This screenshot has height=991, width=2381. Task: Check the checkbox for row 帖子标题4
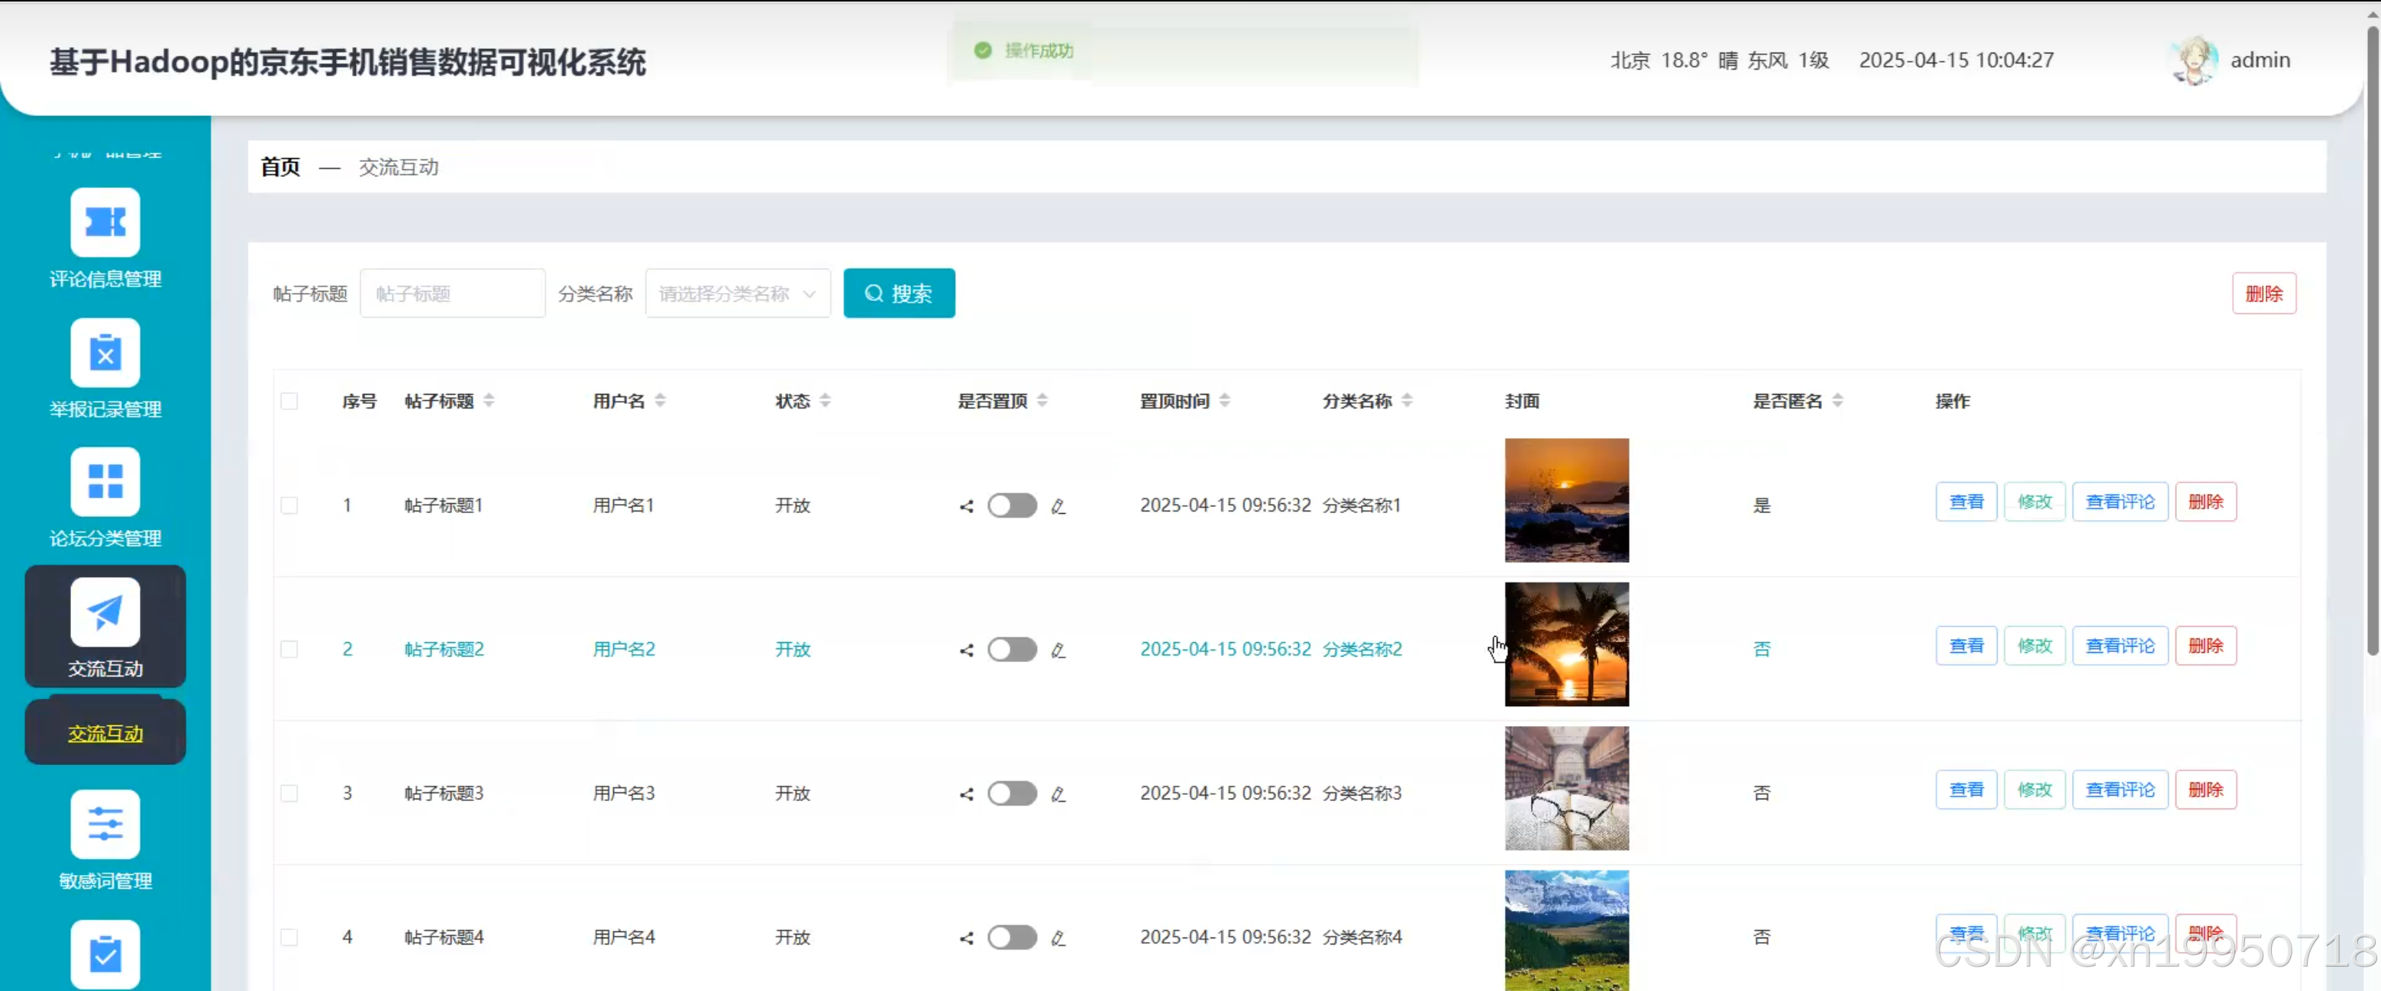tap(289, 938)
